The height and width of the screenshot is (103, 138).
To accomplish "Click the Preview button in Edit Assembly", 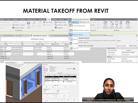I will pyautogui.click(x=46, y=101).
